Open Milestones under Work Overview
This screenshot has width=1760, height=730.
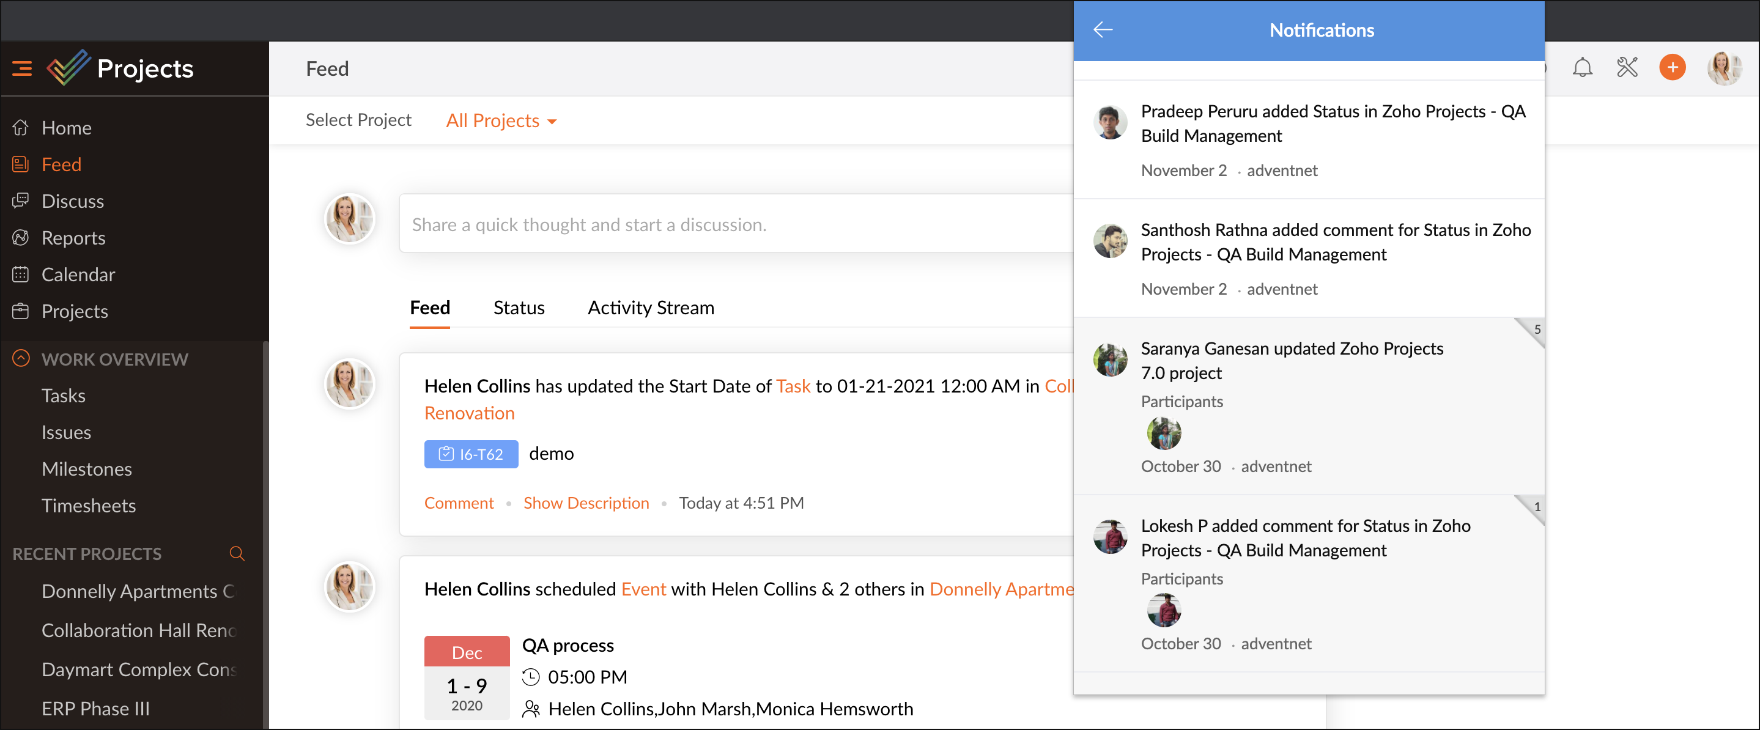point(87,468)
